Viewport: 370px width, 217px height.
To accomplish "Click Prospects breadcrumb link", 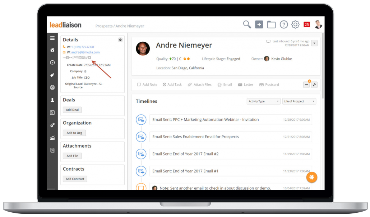I will coord(104,26).
